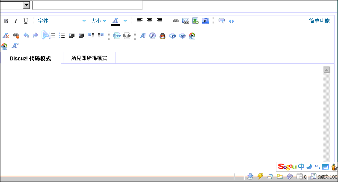The width and height of the screenshot is (338, 182).
Task: Switch to the 所见即所得模式 tab
Action: tap(89, 58)
